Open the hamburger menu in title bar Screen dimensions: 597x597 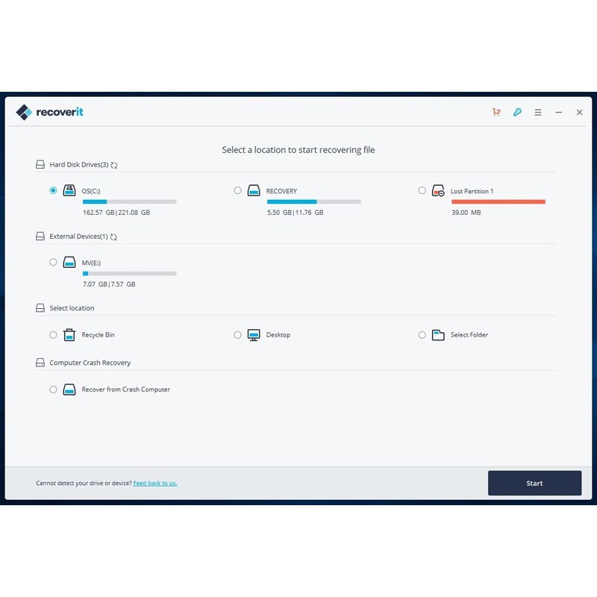tap(538, 113)
